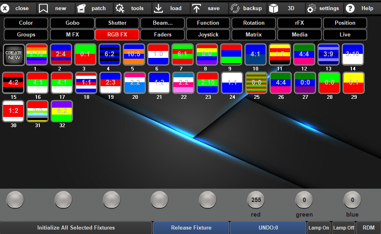
Task: Click the CREATE NEW effect tile
Action: [14, 55]
